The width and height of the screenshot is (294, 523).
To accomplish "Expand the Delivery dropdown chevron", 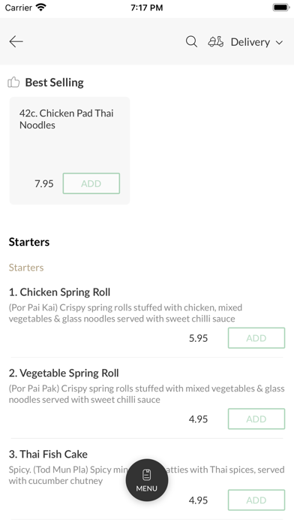I will point(279,42).
